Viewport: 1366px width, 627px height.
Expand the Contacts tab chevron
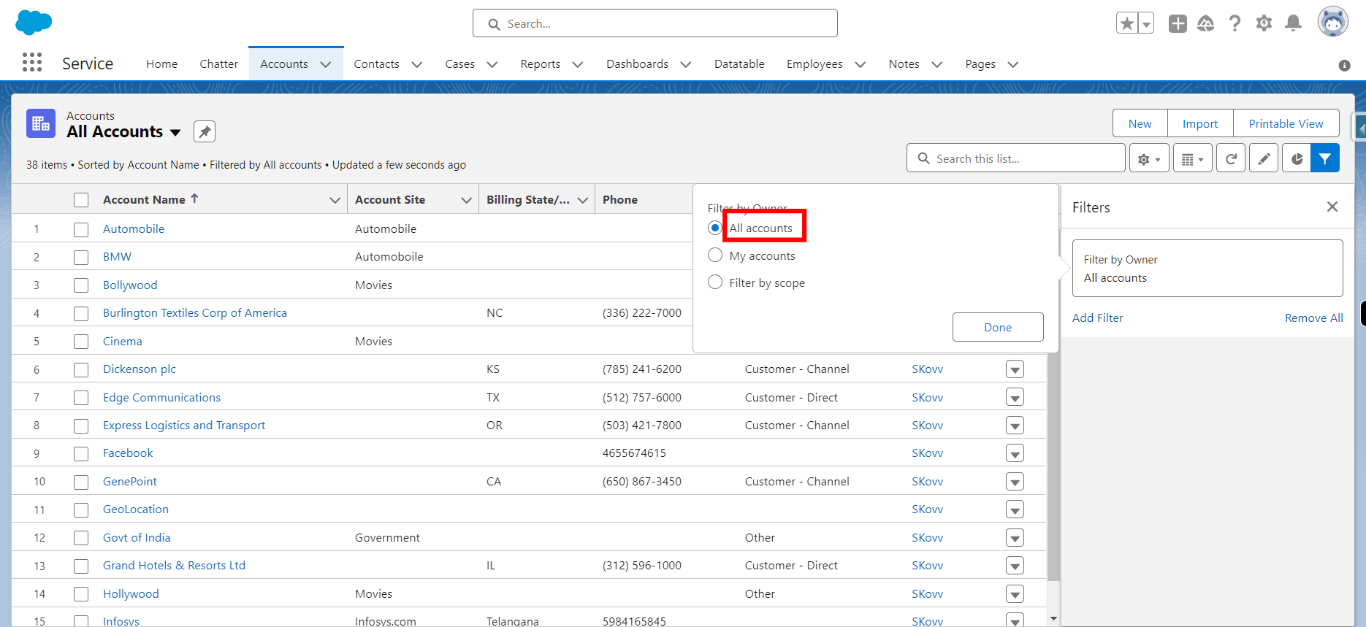click(x=417, y=64)
